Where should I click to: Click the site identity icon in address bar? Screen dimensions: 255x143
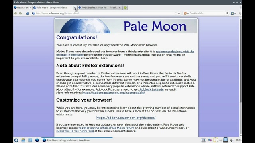pyautogui.click(x=33, y=13)
